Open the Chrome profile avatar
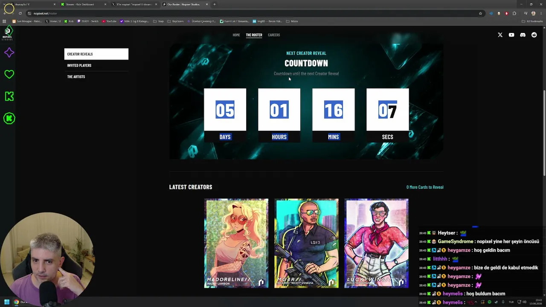Screen dimensions: 546x307 click(533, 13)
